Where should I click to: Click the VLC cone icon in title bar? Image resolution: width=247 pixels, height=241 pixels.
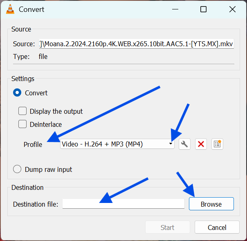[10, 9]
